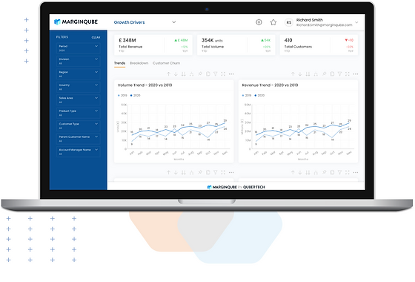The image size is (415, 282).
Task: Click the filter funnel icon above Volume Trend
Action: (x=216, y=74)
